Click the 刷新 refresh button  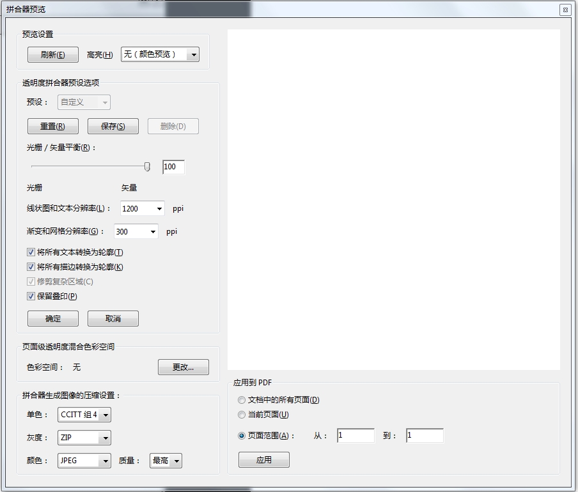52,54
